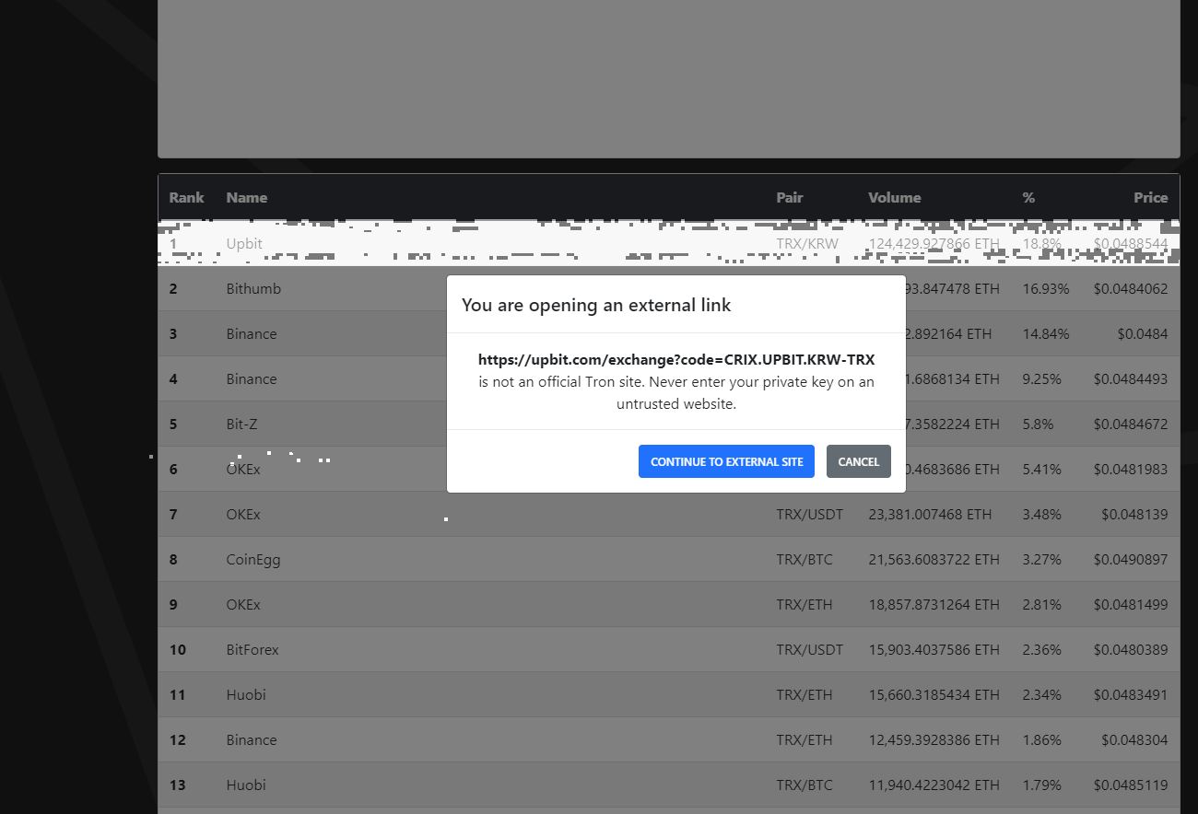Click the CONTINUE TO EXTERNAL SITE button
This screenshot has height=814, width=1198.
point(726,461)
